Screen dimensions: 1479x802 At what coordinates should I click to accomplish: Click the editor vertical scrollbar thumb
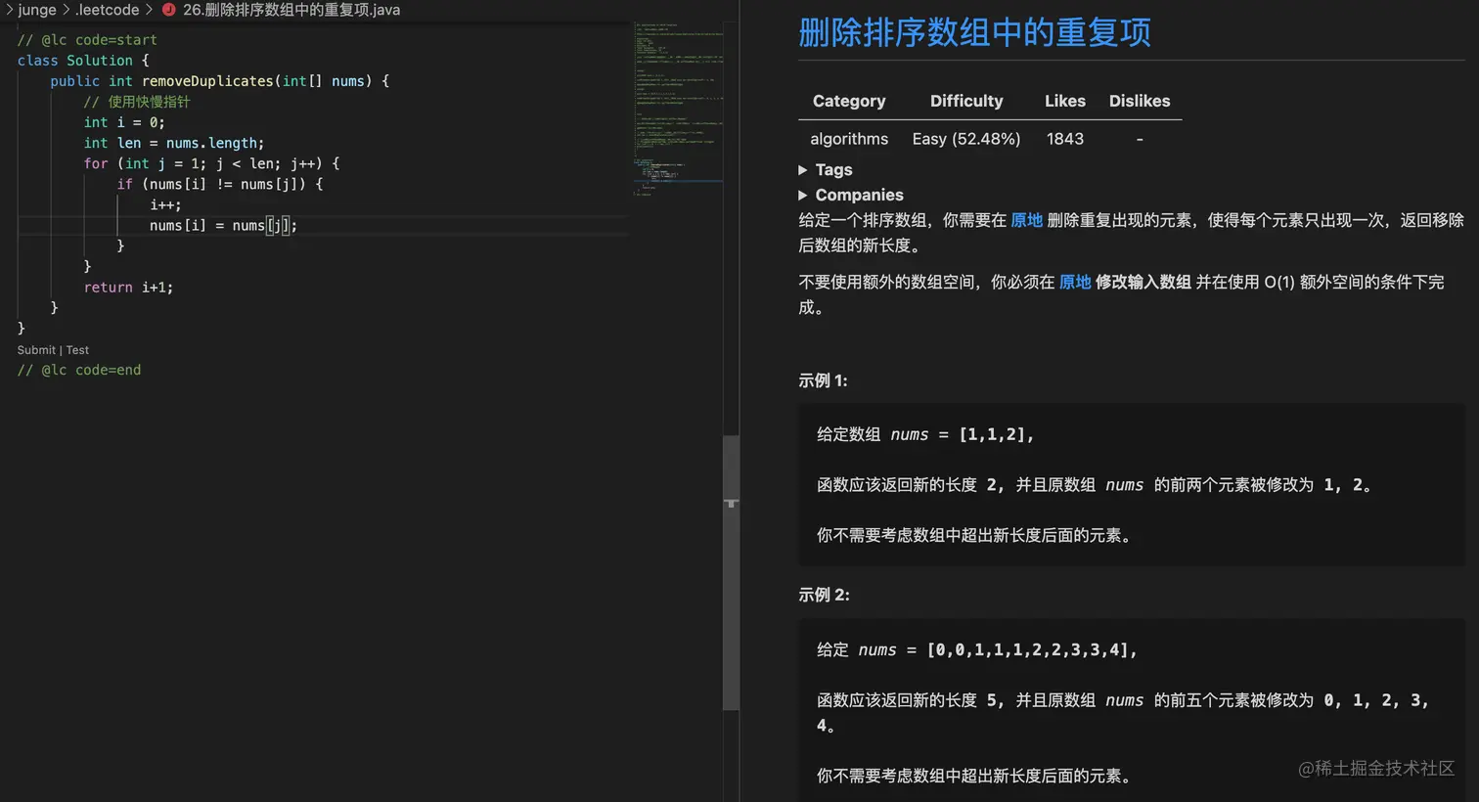point(731,573)
